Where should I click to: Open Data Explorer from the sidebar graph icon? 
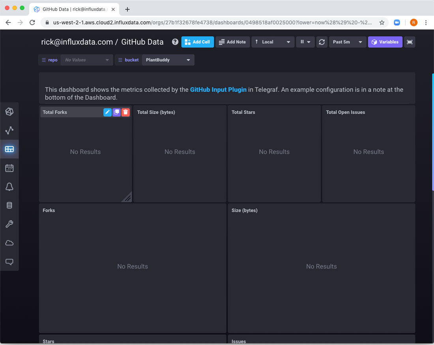[9, 131]
